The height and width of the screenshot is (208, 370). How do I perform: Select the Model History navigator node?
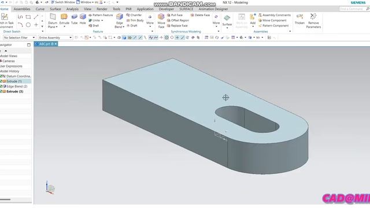tap(10, 71)
